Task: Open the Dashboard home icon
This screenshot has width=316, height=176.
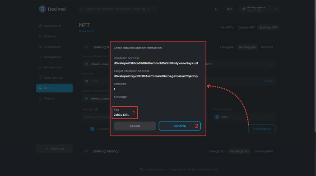Action: tap(40, 26)
